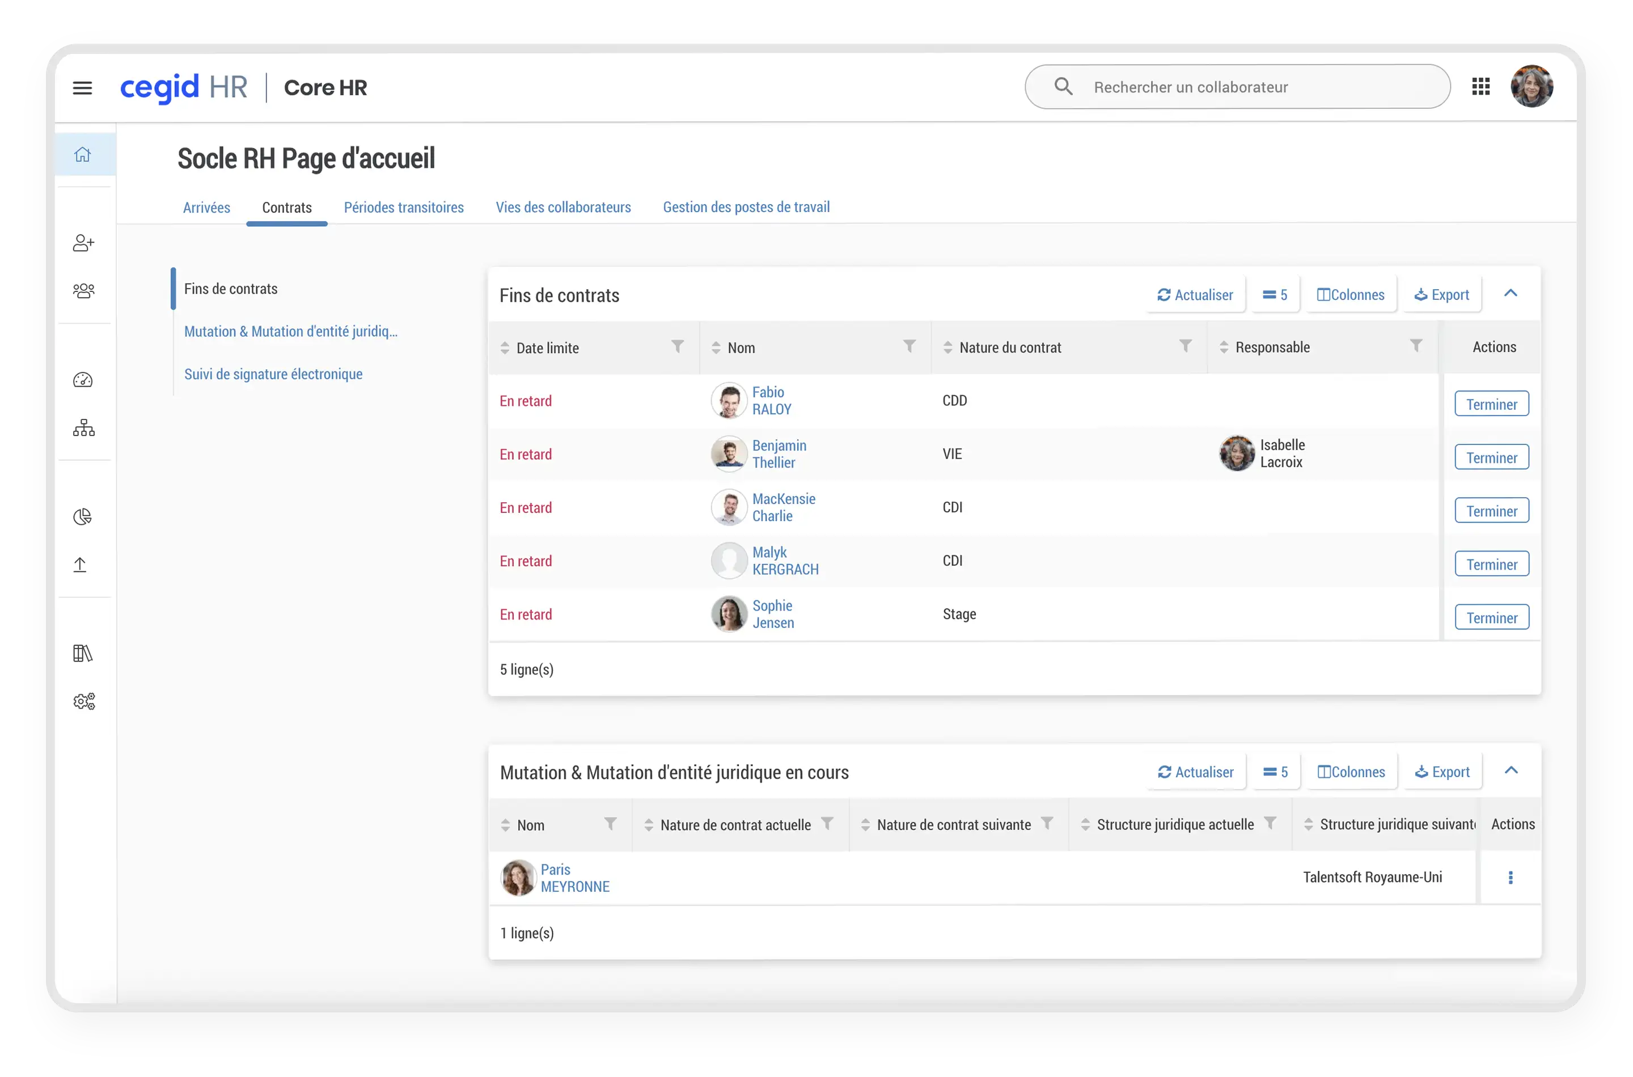This screenshot has width=1633, height=1077.
Task: Click the home icon in sidebar
Action: tap(82, 155)
